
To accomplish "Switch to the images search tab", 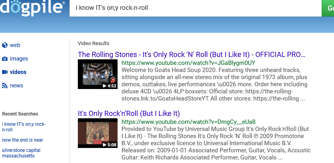I will point(19,59).
